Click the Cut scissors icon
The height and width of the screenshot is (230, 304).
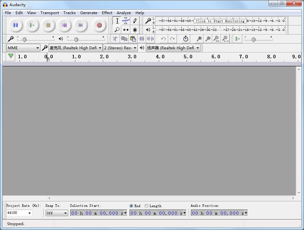(115, 39)
